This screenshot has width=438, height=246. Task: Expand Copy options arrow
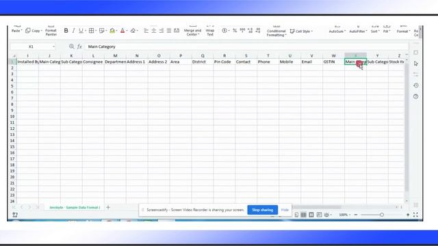(42, 31)
